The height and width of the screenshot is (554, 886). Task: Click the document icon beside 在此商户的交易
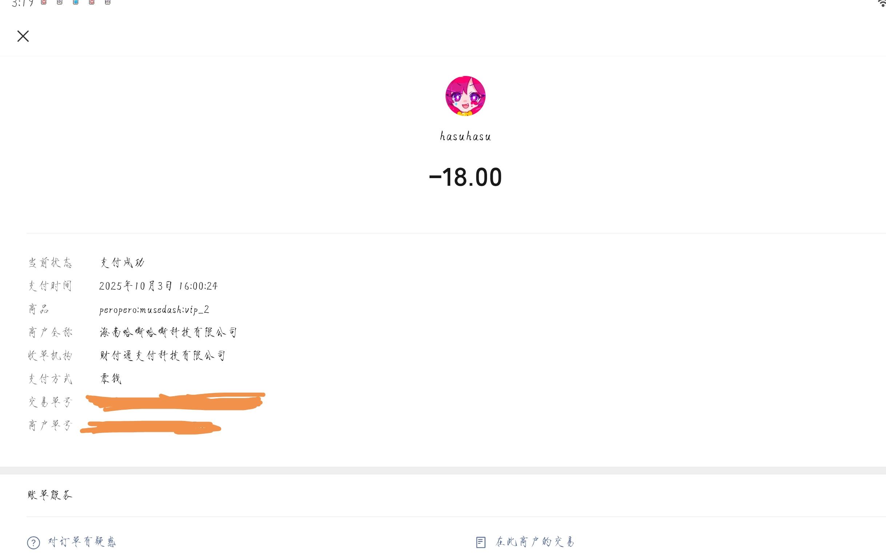coord(481,542)
